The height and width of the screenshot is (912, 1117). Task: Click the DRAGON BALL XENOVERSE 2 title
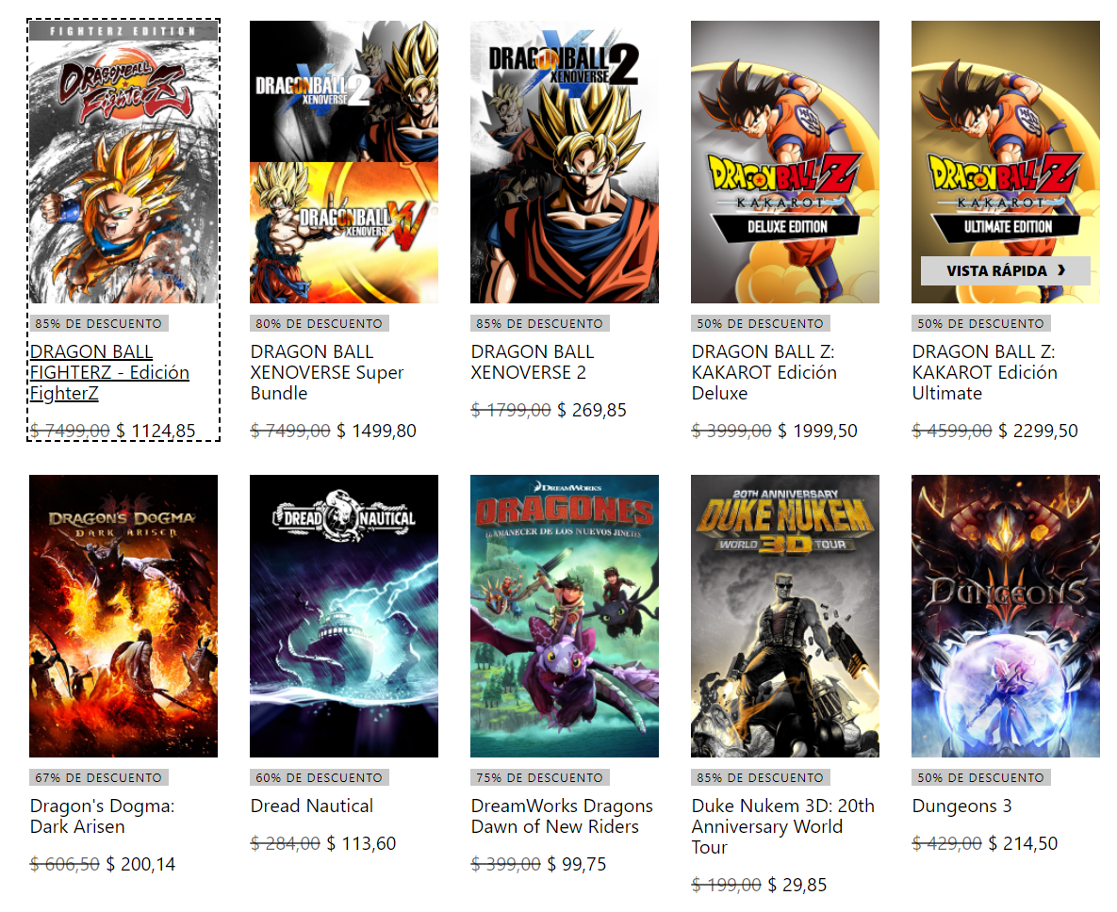tap(533, 363)
